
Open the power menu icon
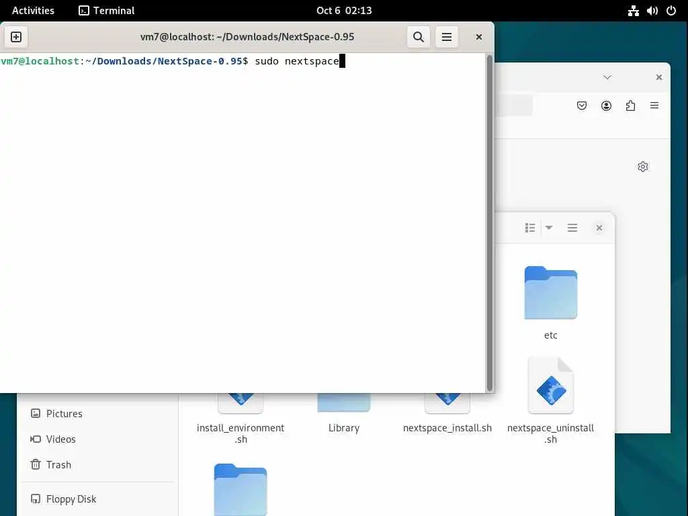671,11
